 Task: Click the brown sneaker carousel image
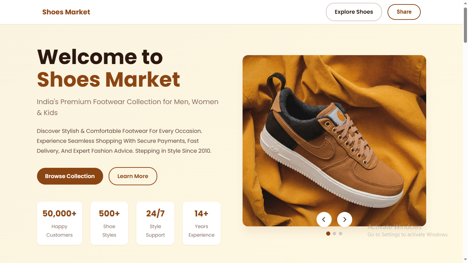334,137
